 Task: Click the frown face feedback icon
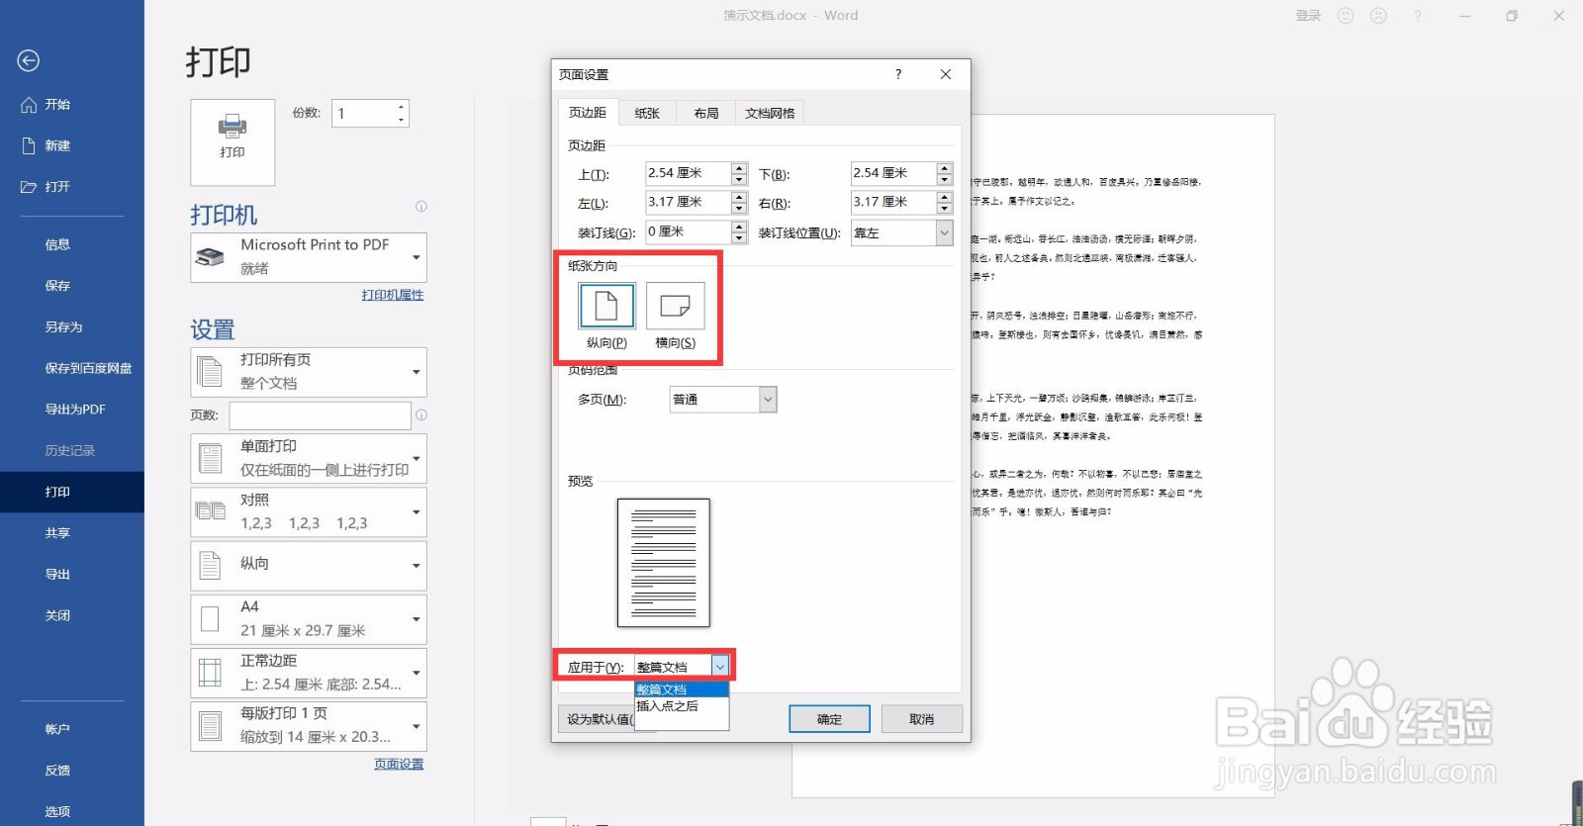tap(1378, 16)
